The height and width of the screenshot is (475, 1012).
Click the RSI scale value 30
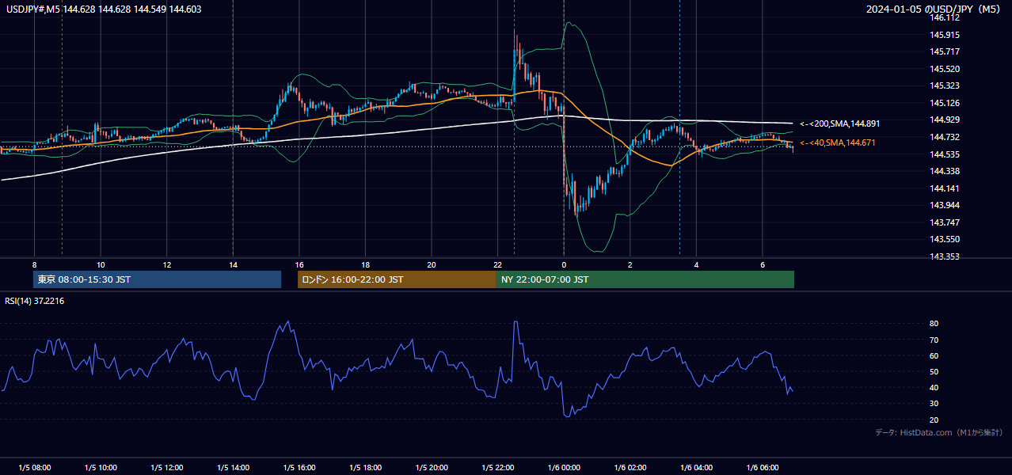934,404
